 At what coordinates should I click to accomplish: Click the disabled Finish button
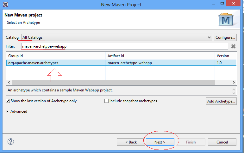point(191,142)
